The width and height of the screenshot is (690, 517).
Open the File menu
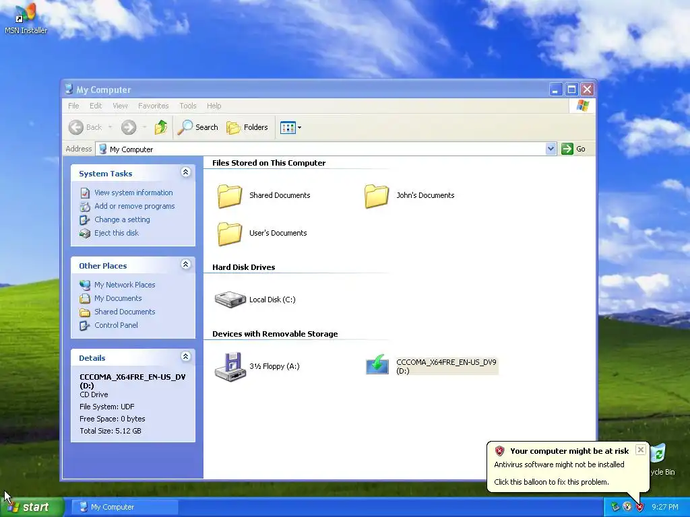point(73,106)
